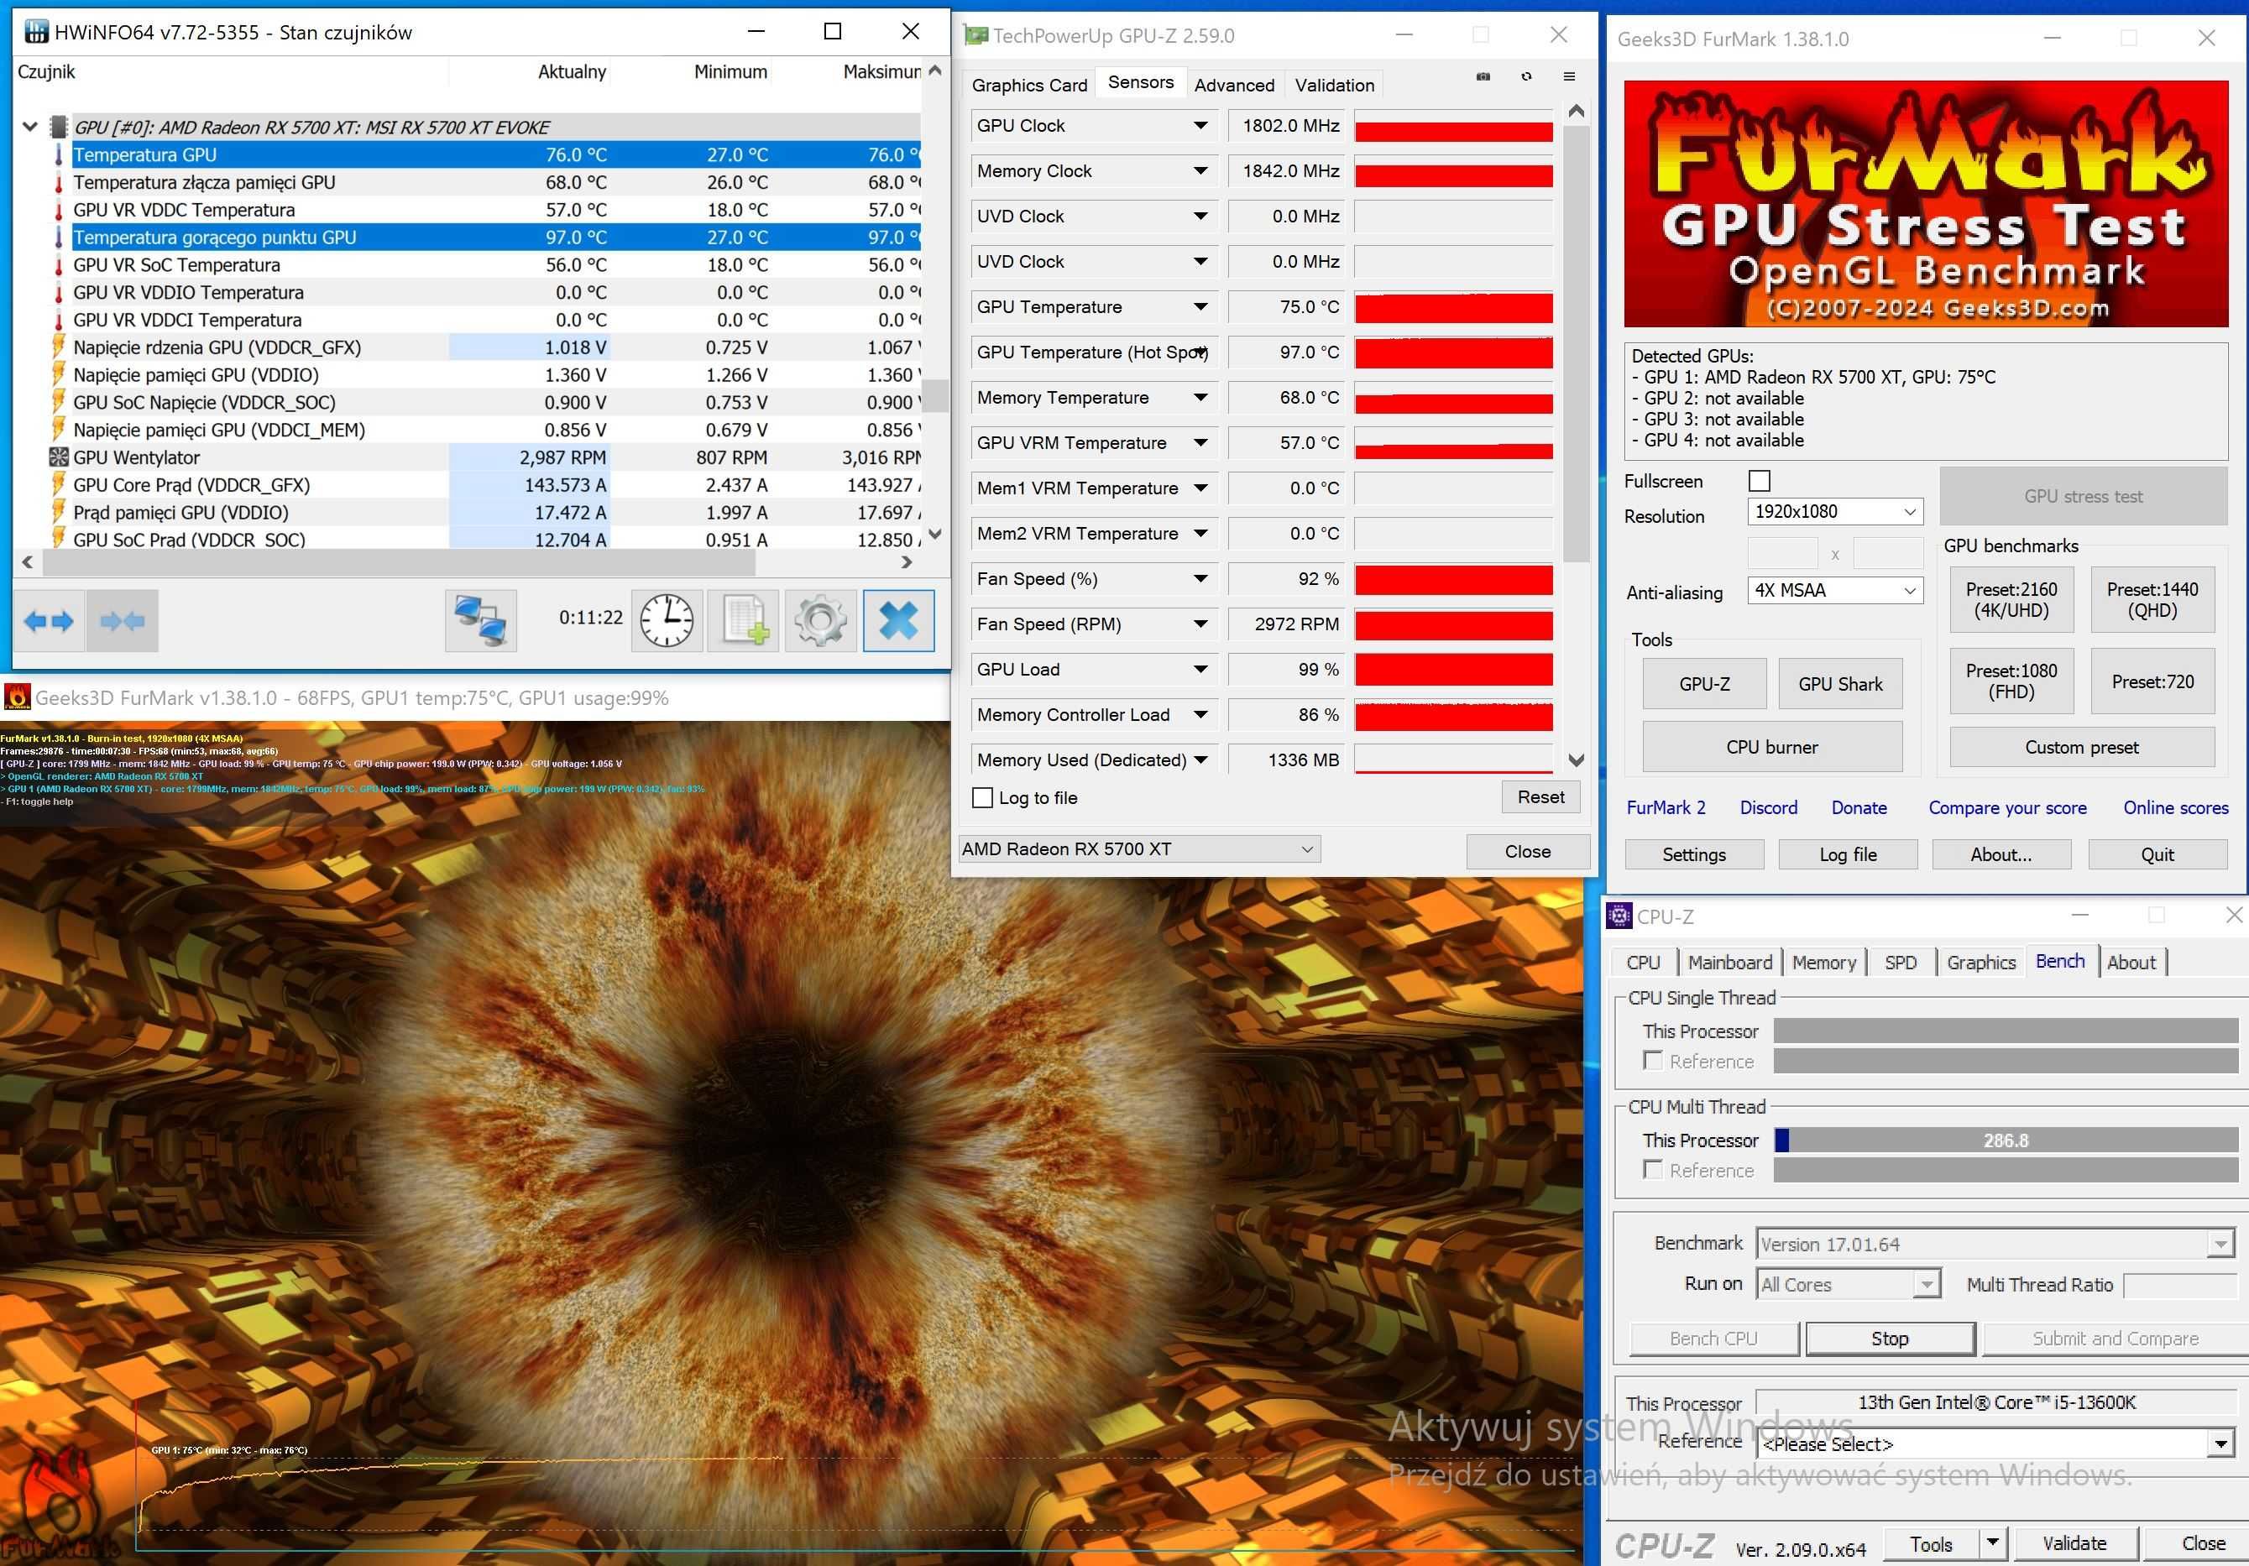The height and width of the screenshot is (1566, 2249).
Task: Switch to GPU-Z Validation tab
Action: click(x=1334, y=86)
